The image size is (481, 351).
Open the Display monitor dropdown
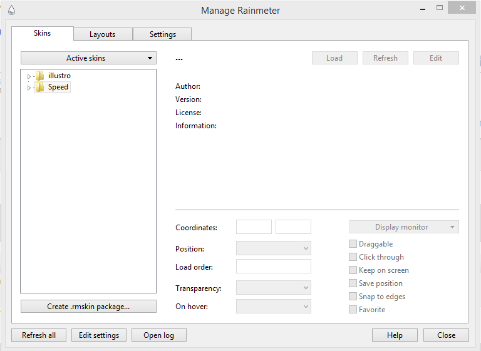pyautogui.click(x=404, y=227)
